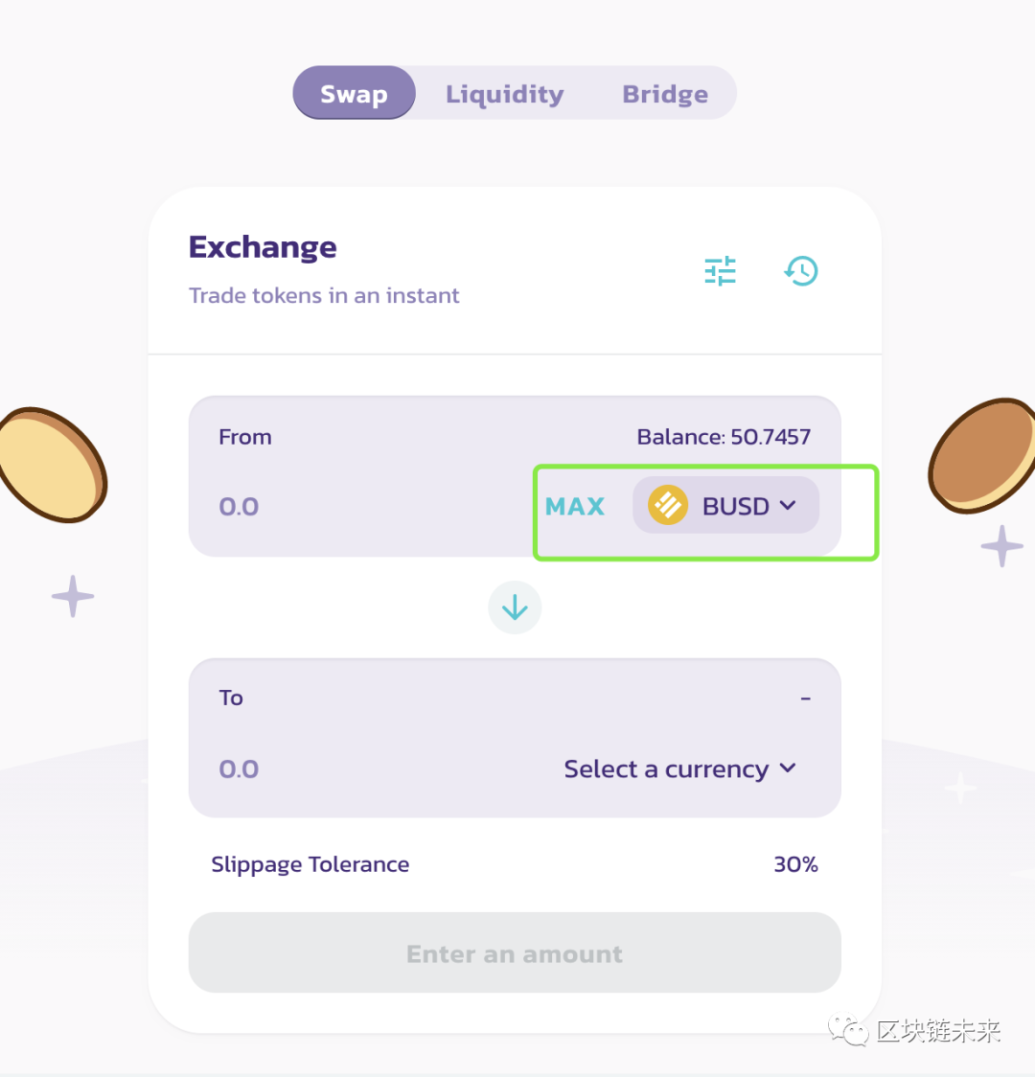
Task: Click the down-arrow swap direction button
Action: [x=515, y=607]
